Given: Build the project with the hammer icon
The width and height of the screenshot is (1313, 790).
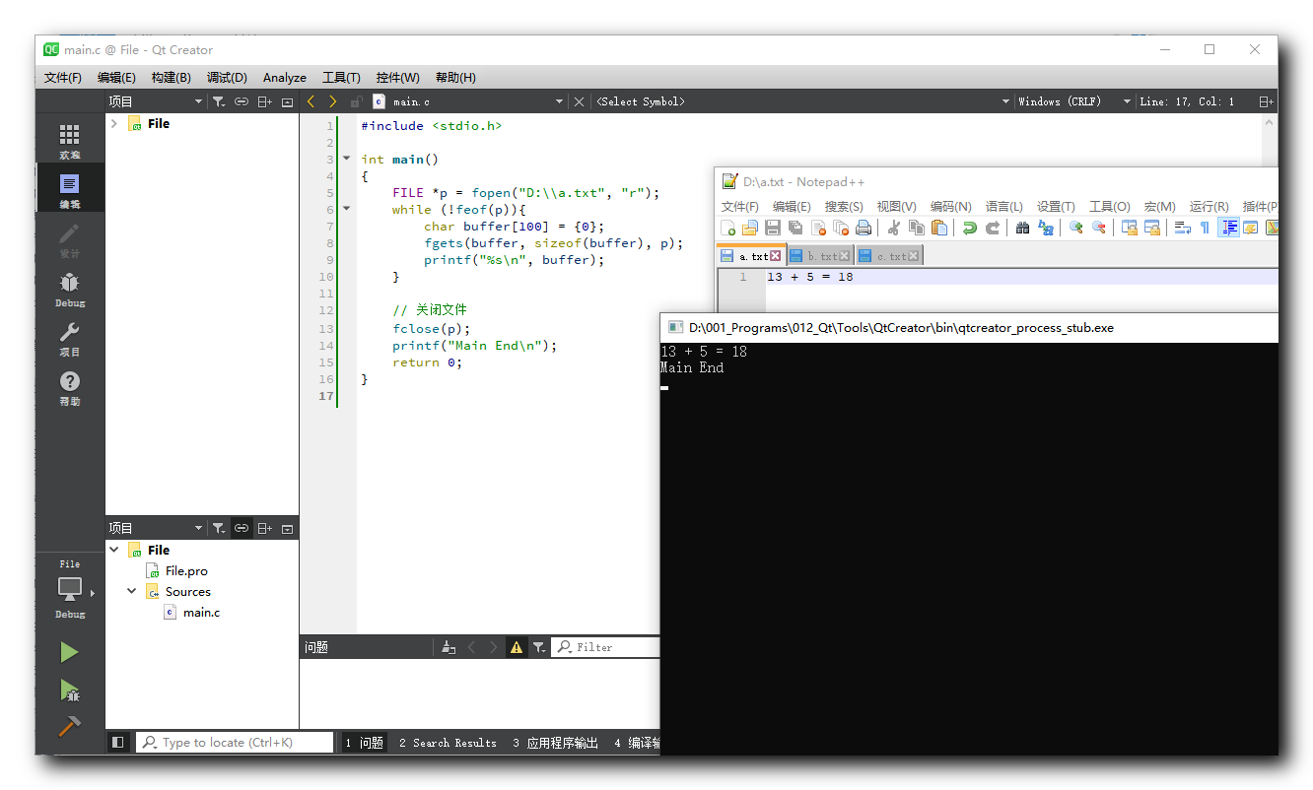Looking at the screenshot, I should click(69, 726).
